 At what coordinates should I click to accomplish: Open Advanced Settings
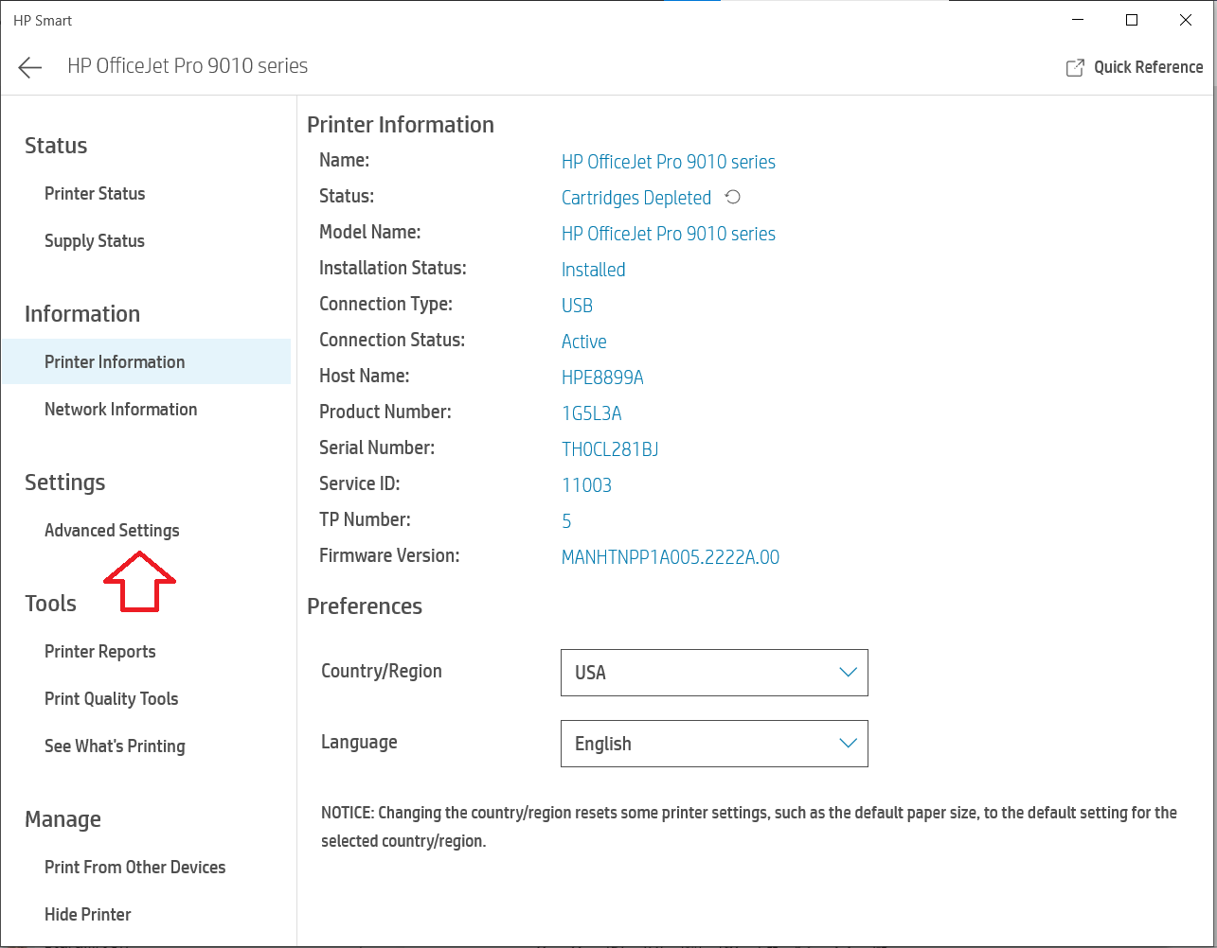(112, 530)
